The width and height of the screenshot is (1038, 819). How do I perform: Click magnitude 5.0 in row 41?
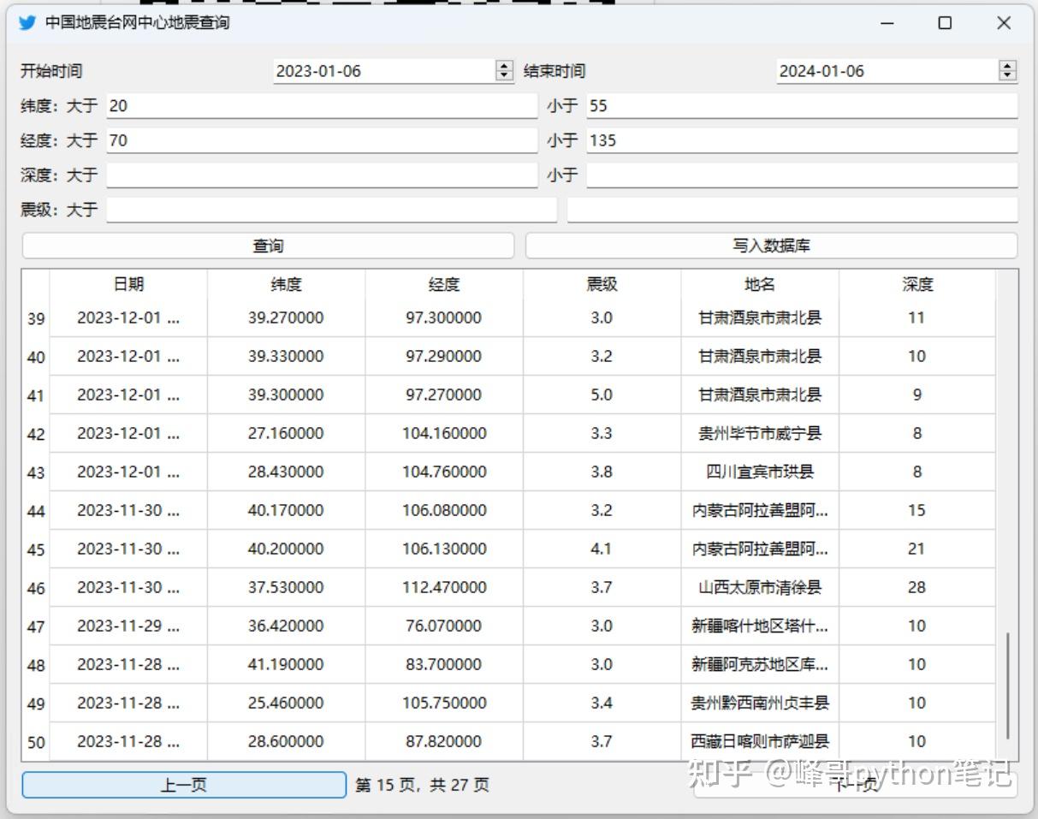click(x=602, y=395)
